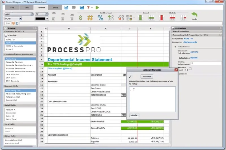Open the red question mark Help icon
Screen dimensions: 226x150
click(88, 8)
